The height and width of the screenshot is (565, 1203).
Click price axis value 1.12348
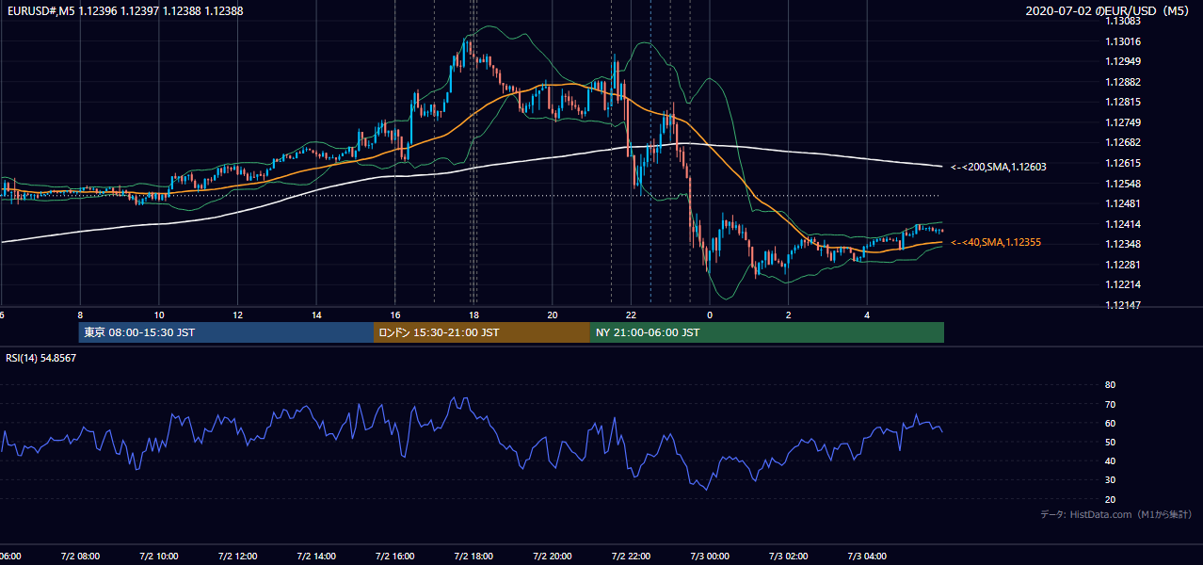coord(1122,244)
